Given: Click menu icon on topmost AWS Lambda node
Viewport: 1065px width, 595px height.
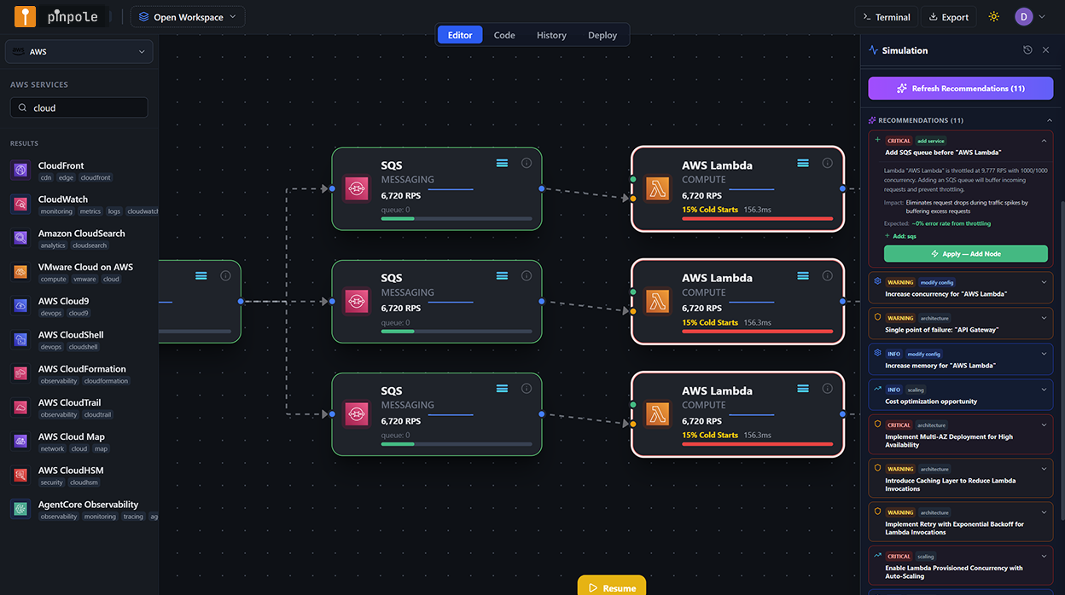Looking at the screenshot, I should click(x=803, y=163).
